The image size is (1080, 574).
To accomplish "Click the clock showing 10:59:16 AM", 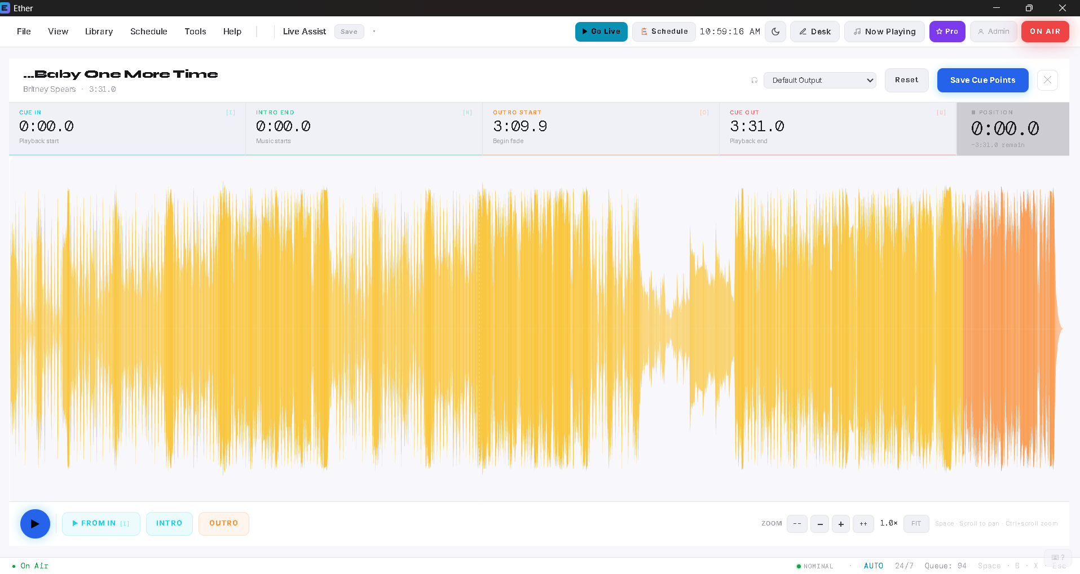I will coord(730,32).
